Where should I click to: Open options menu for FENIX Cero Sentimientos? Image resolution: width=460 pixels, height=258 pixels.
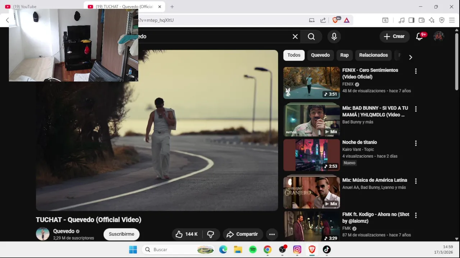point(416,71)
